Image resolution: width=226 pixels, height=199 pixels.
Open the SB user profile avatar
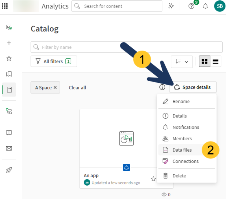click(x=219, y=6)
